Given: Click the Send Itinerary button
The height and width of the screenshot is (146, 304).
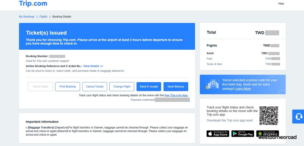Looking at the screenshot, I should point(176,87).
